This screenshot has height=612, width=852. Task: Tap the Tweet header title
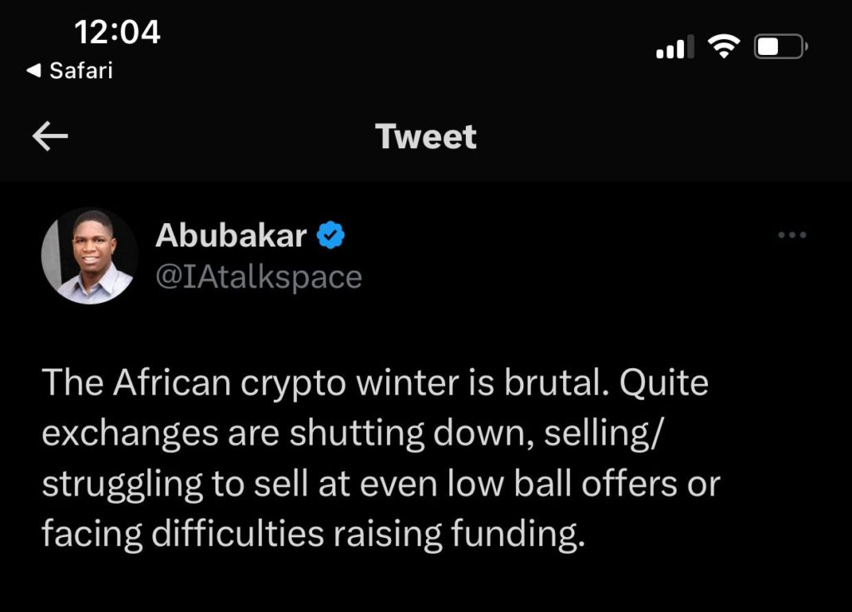(x=426, y=137)
